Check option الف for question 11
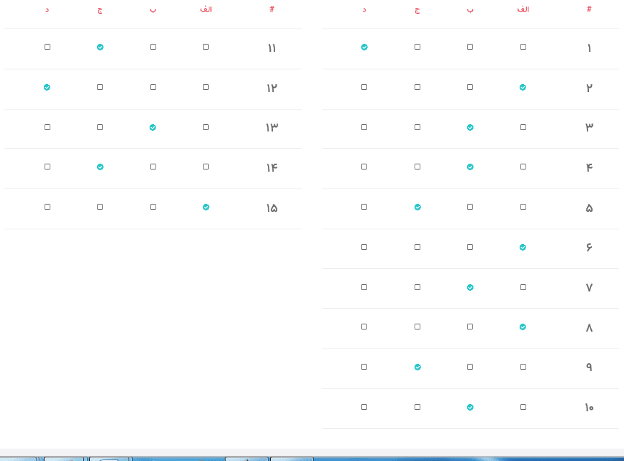This screenshot has width=624, height=461. [206, 47]
